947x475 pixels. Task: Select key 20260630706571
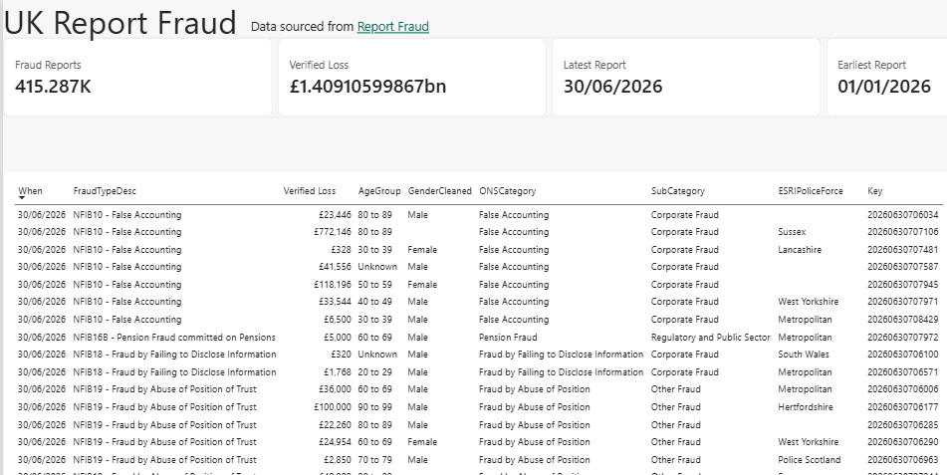tap(903, 372)
